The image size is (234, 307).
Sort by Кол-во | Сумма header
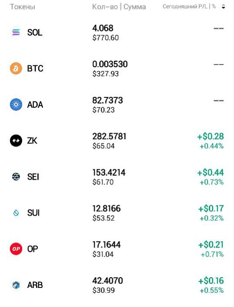119,7
